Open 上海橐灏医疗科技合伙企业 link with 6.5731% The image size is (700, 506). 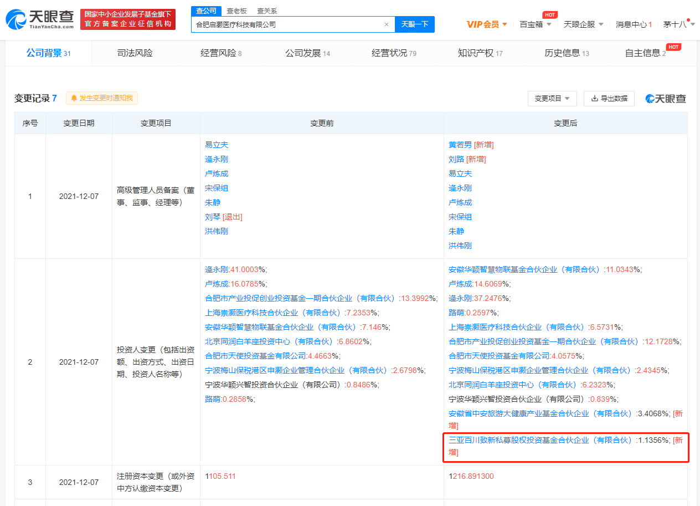click(517, 328)
